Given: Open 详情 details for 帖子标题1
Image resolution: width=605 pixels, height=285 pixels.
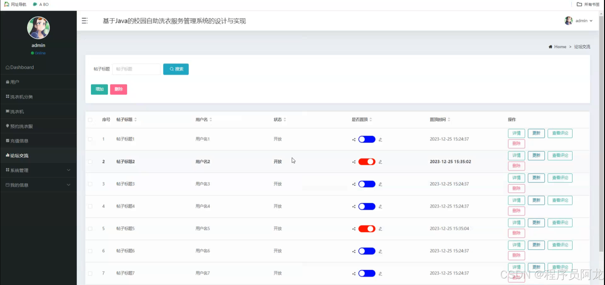Looking at the screenshot, I should pos(516,133).
